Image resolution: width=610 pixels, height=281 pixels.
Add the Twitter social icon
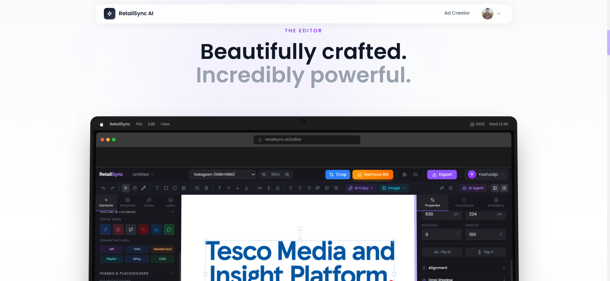(131, 229)
